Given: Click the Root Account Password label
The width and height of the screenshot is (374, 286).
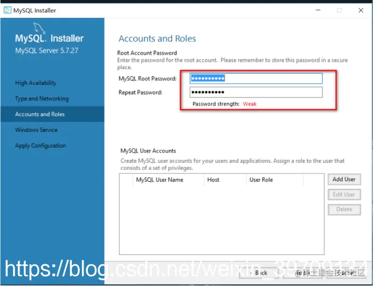Looking at the screenshot, I should (147, 53).
